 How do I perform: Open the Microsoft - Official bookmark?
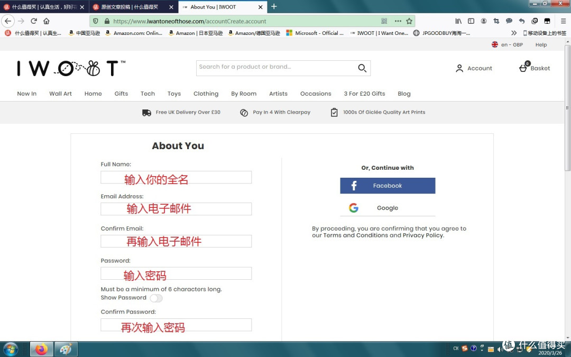pyautogui.click(x=315, y=33)
